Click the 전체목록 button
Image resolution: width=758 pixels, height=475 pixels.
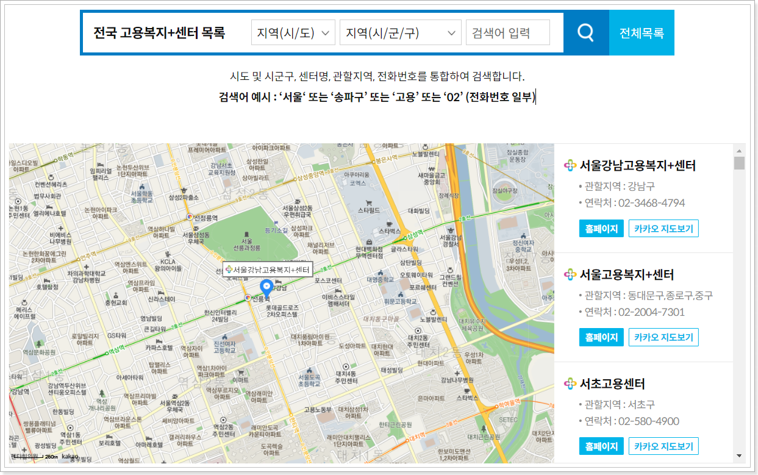642,32
